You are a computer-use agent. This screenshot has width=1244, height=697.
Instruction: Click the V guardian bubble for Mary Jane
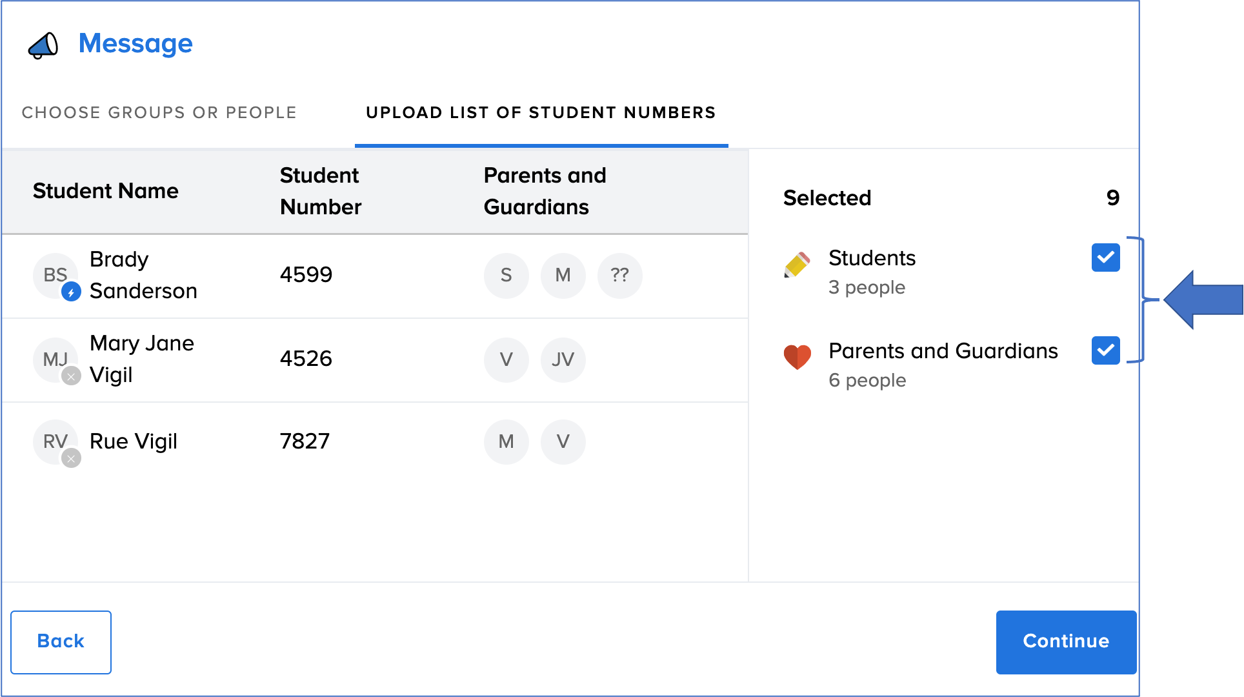click(x=506, y=359)
